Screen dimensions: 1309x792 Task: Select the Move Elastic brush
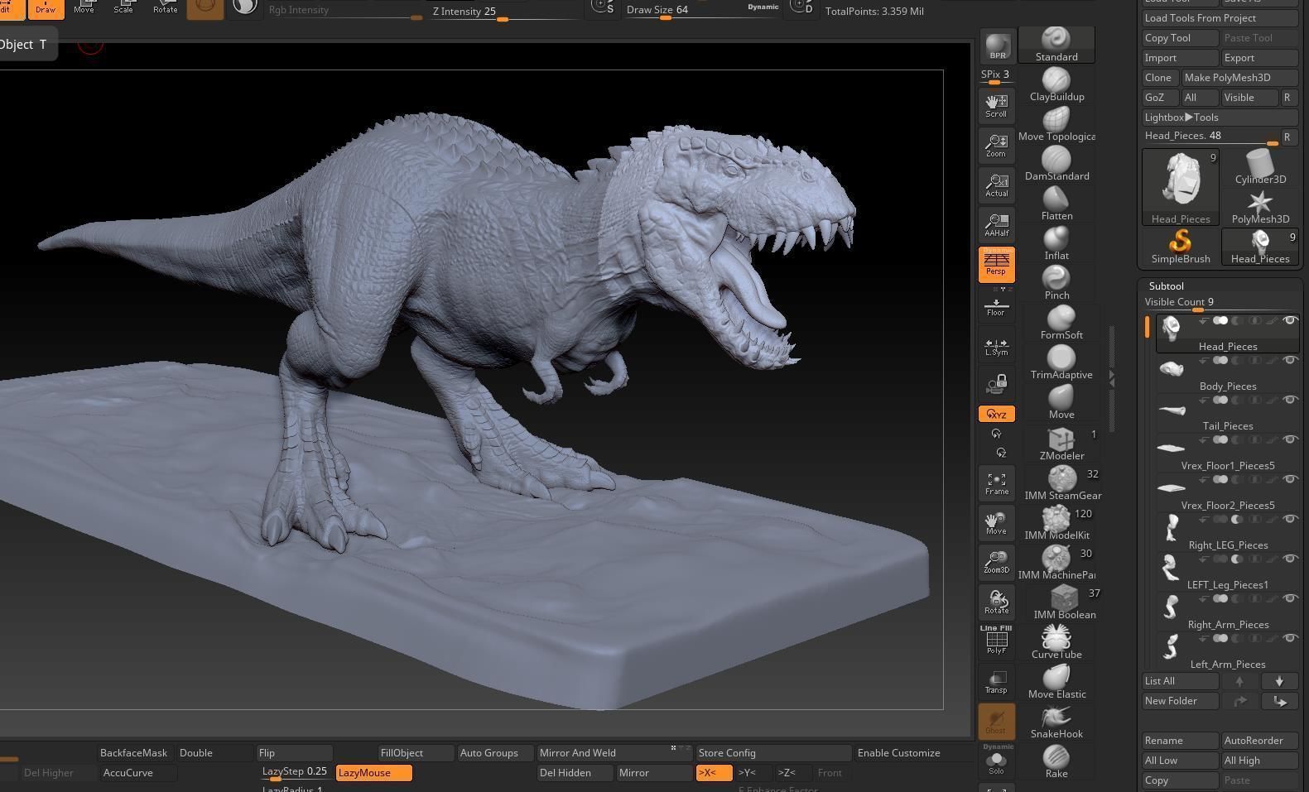1056,682
